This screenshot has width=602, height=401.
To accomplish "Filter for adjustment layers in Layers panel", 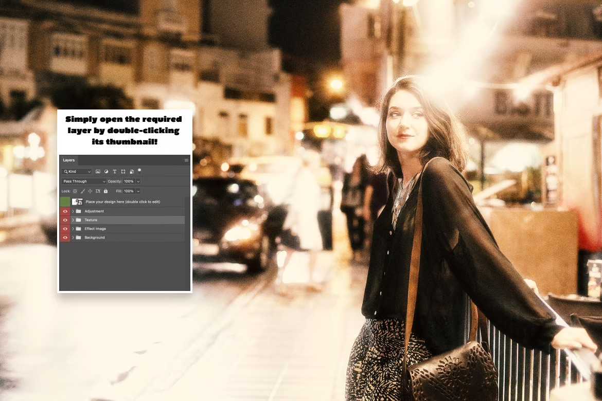I will (x=106, y=171).
